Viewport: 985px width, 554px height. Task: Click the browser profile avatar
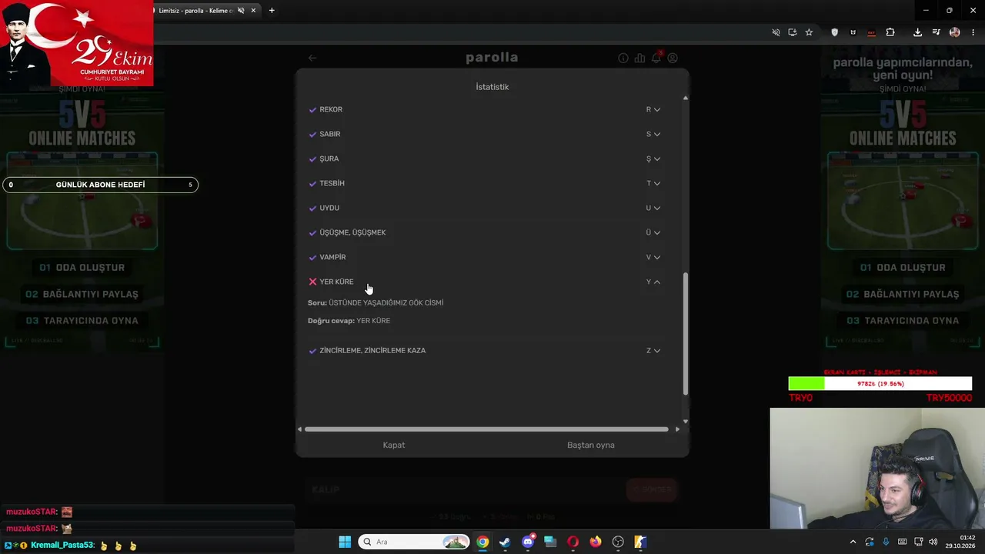point(955,32)
